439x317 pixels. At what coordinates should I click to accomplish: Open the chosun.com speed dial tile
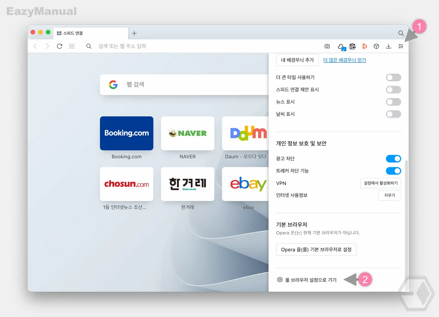click(127, 184)
